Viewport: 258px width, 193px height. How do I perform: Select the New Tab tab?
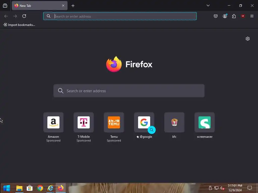click(40, 6)
